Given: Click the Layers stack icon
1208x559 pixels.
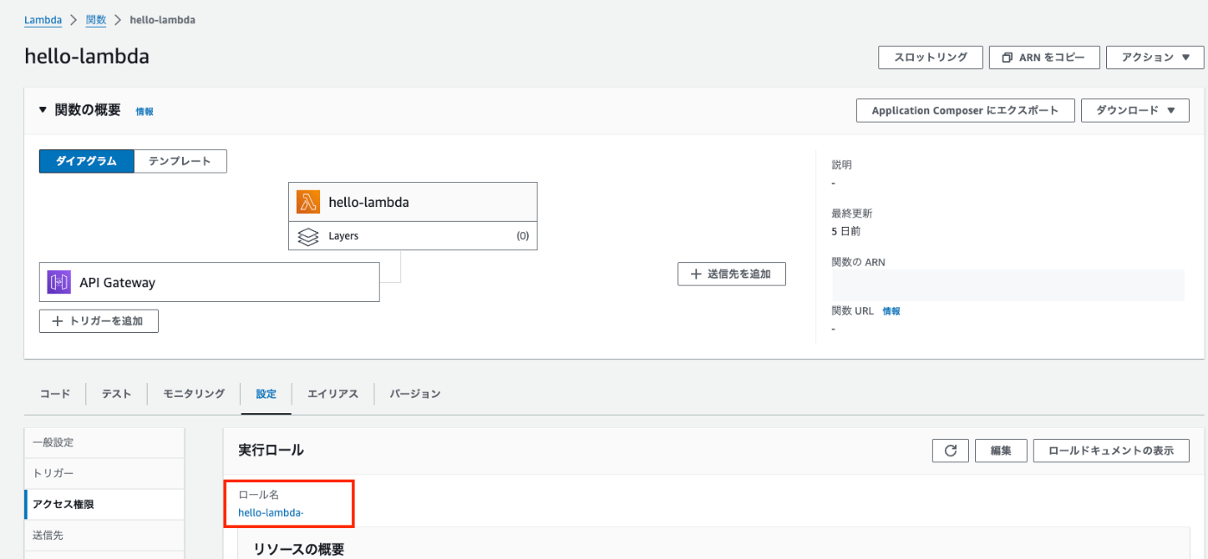Looking at the screenshot, I should [x=308, y=236].
